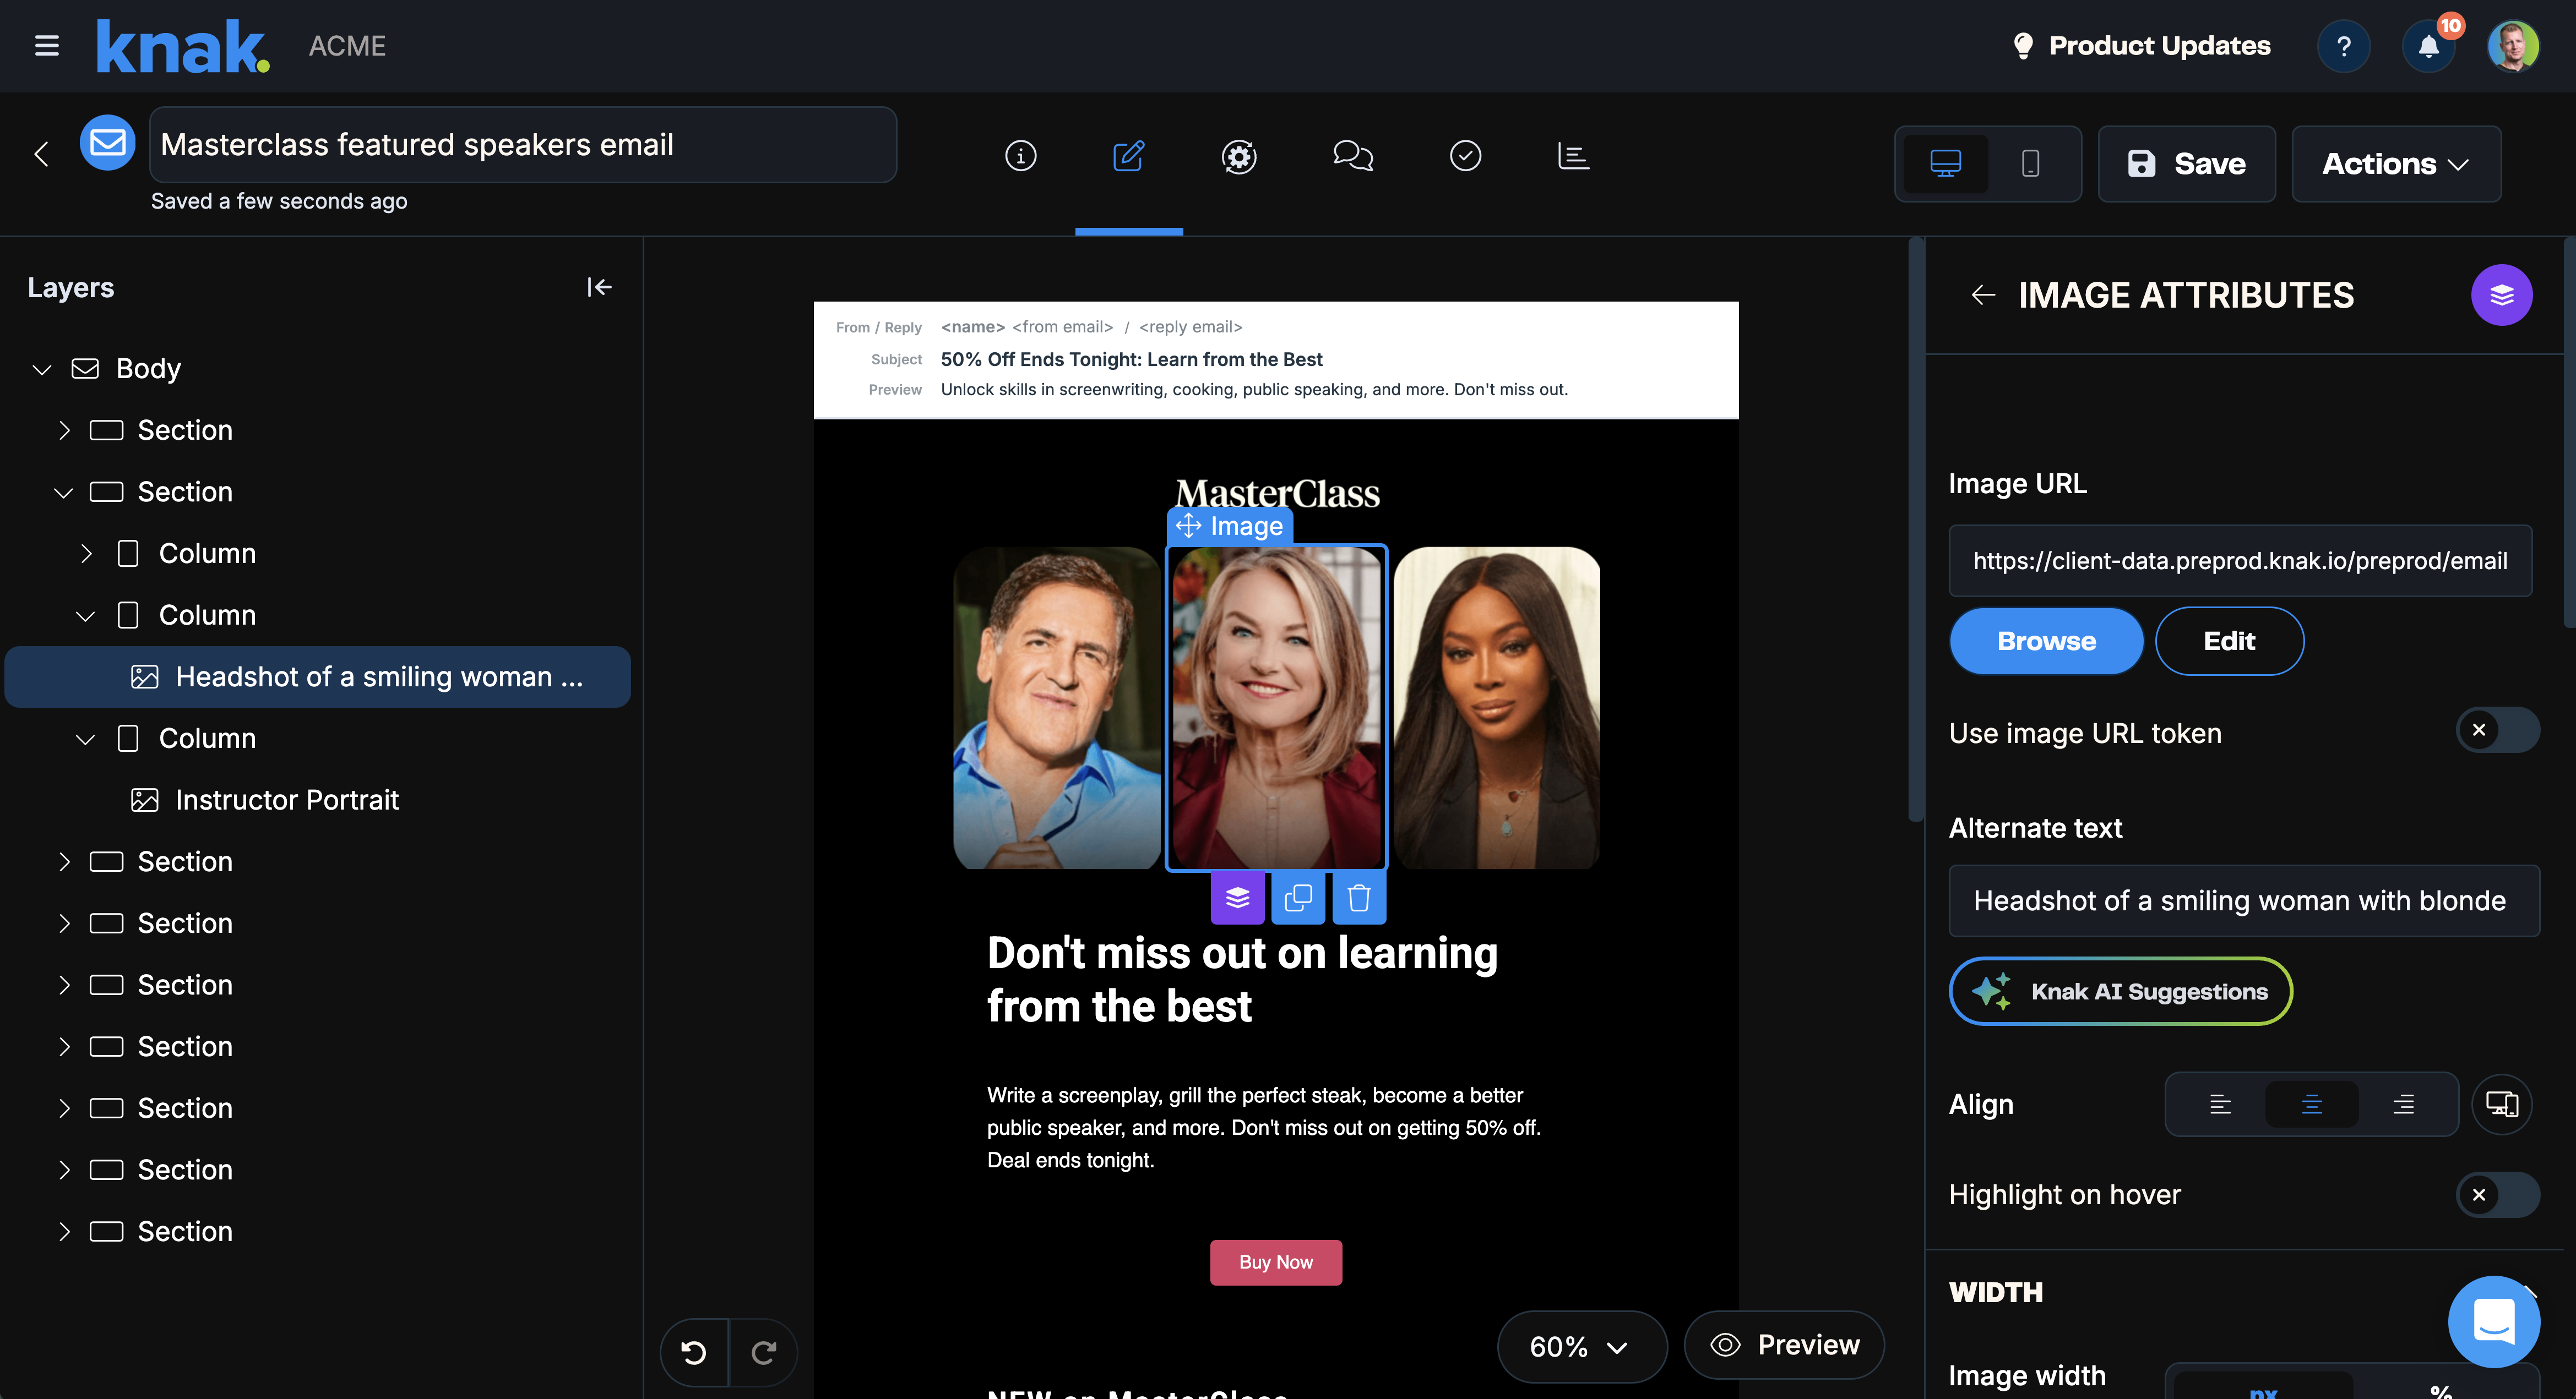This screenshot has width=2576, height=1399.
Task: Open user profile avatar
Action: pos(2513,46)
